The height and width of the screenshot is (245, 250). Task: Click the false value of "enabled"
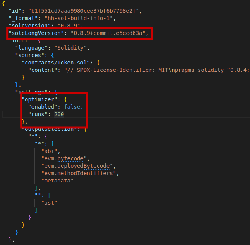[74, 107]
